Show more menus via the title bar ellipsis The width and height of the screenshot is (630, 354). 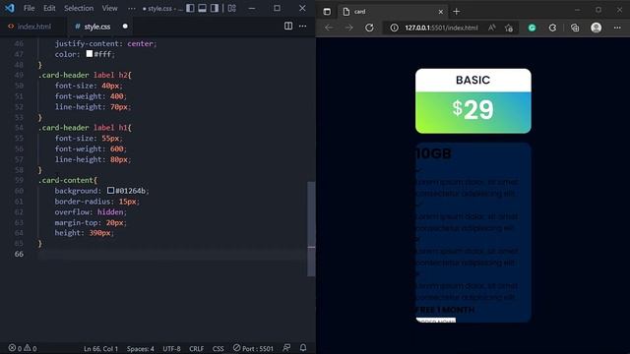click(x=132, y=8)
